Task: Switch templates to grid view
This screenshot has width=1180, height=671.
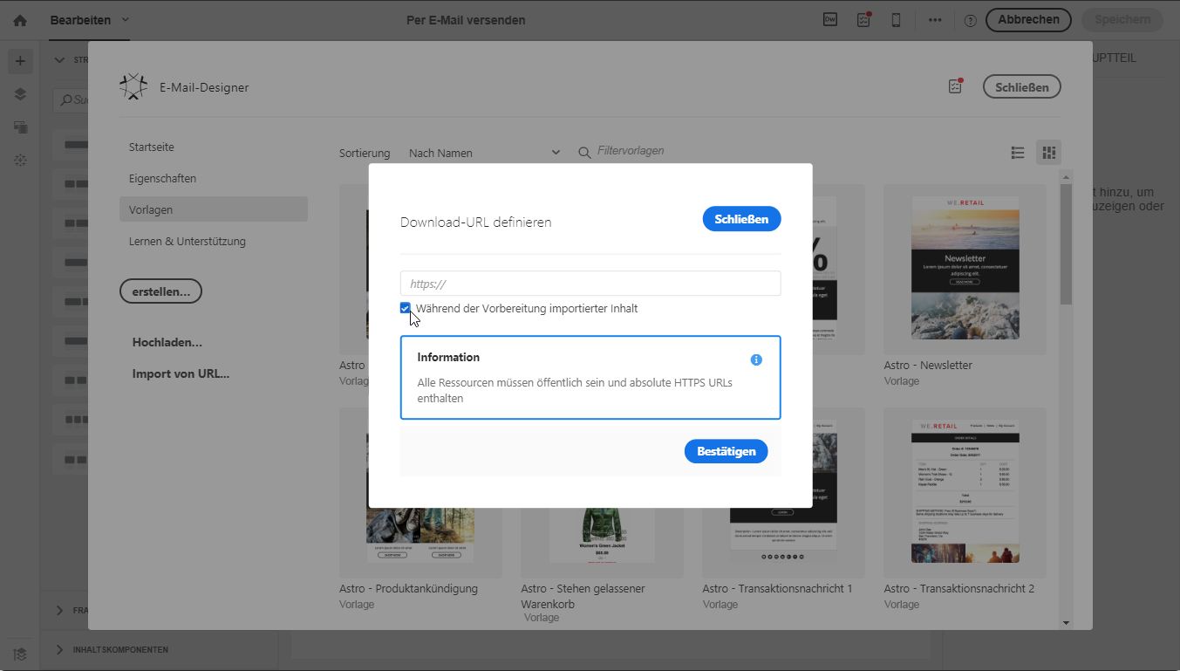Action: 1049,153
